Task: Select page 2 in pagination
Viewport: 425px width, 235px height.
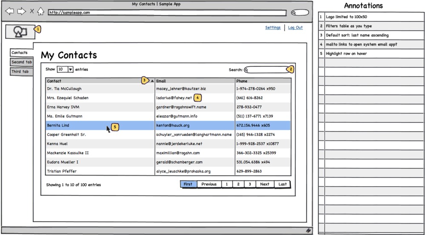Action: (238, 184)
